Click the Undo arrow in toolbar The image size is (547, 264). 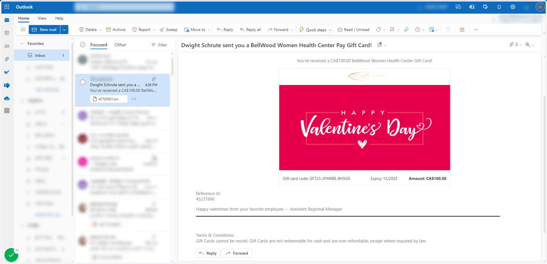click(448, 30)
